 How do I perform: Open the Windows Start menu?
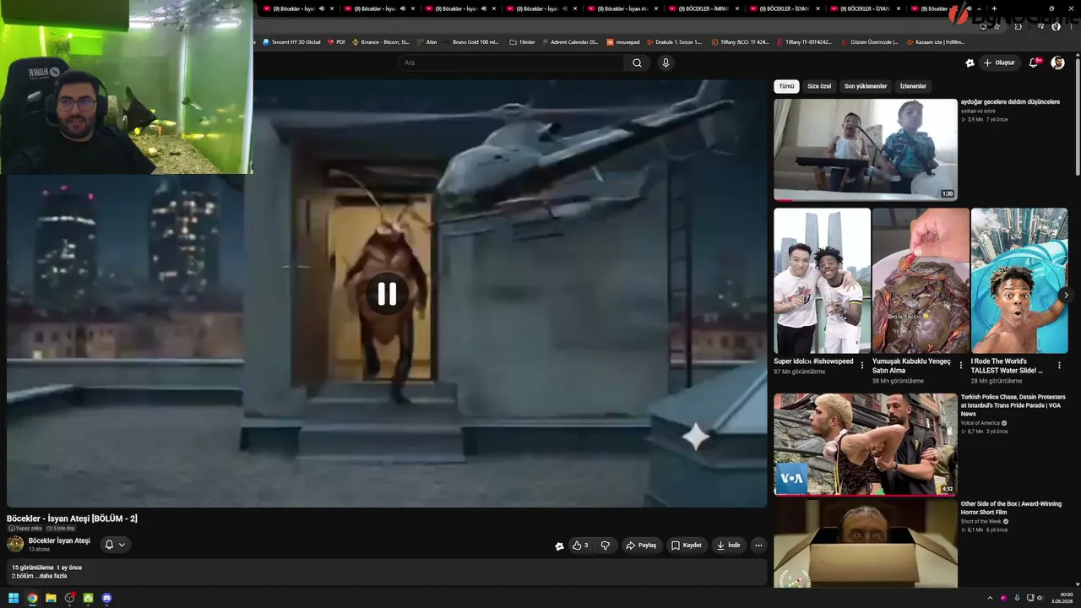click(x=14, y=598)
